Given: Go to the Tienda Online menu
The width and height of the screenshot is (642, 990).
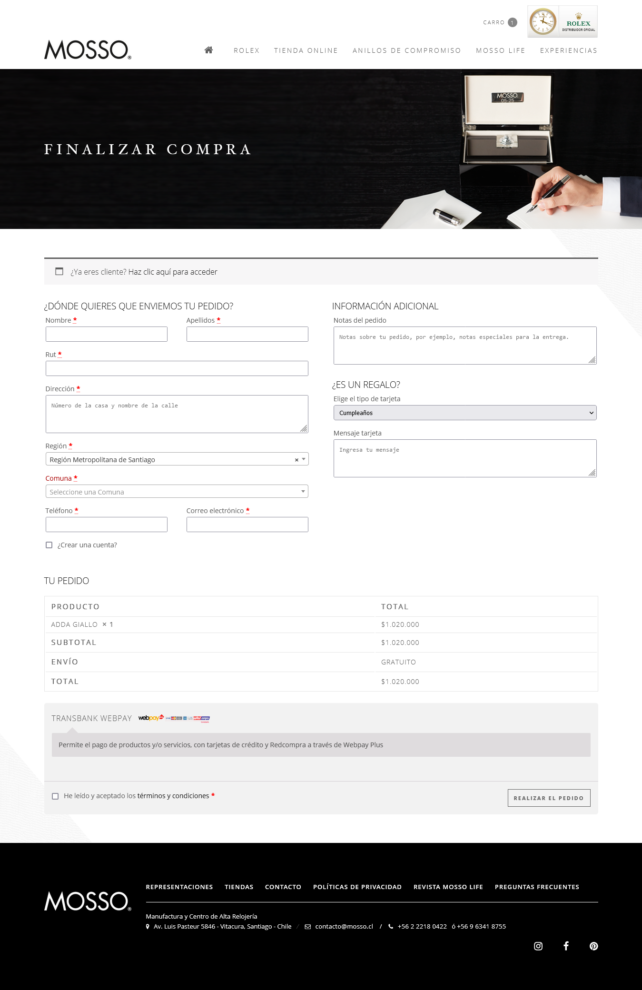Looking at the screenshot, I should point(306,50).
